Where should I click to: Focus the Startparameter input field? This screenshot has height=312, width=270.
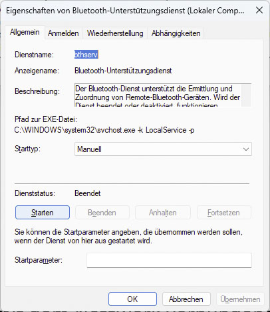[x=169, y=260]
